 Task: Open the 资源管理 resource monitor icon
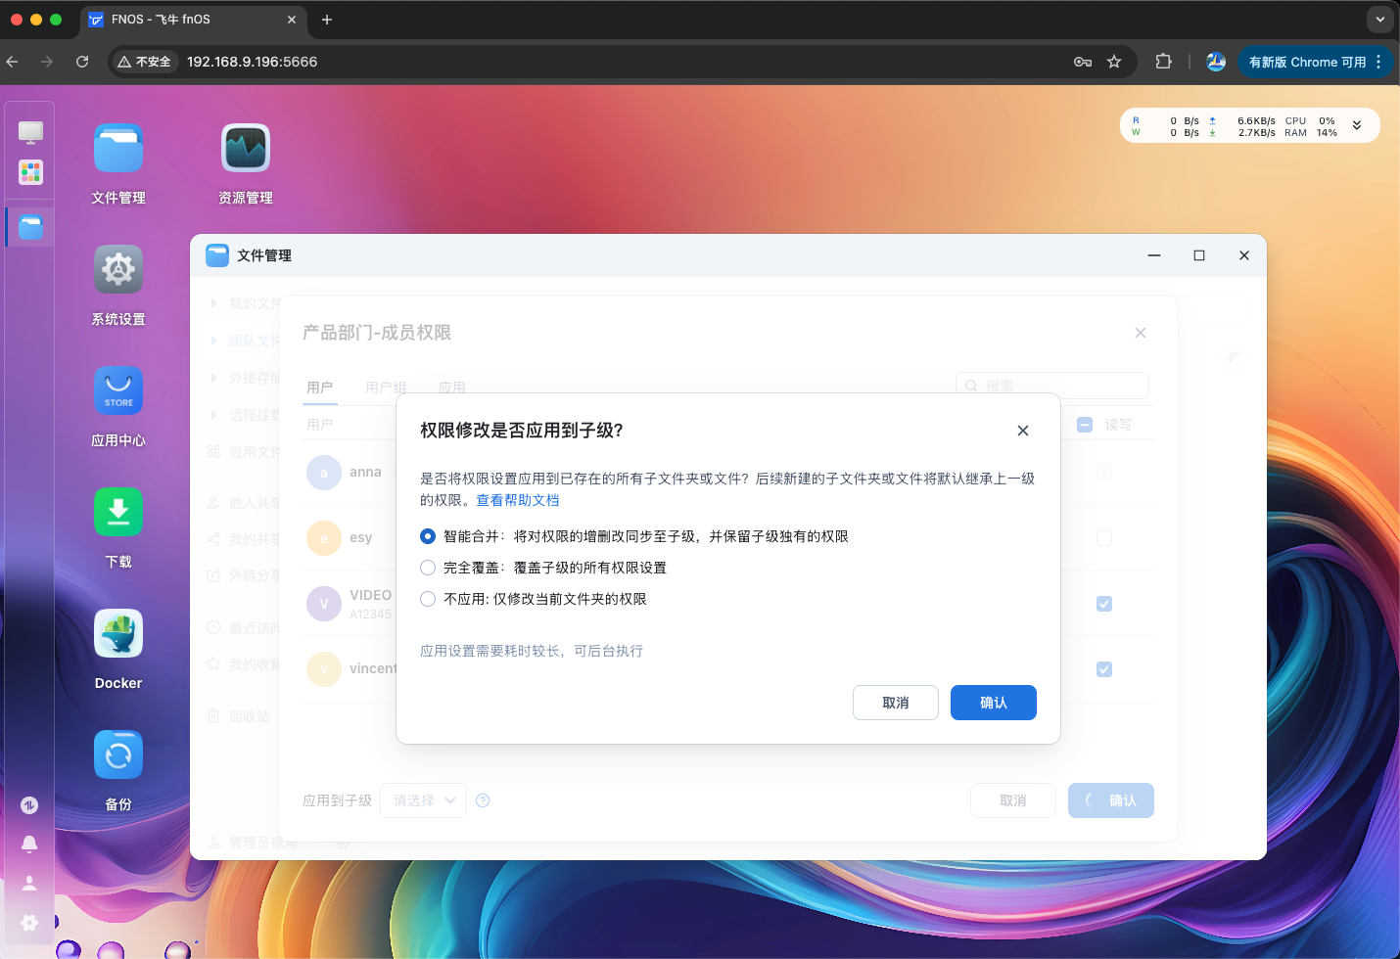click(x=245, y=149)
